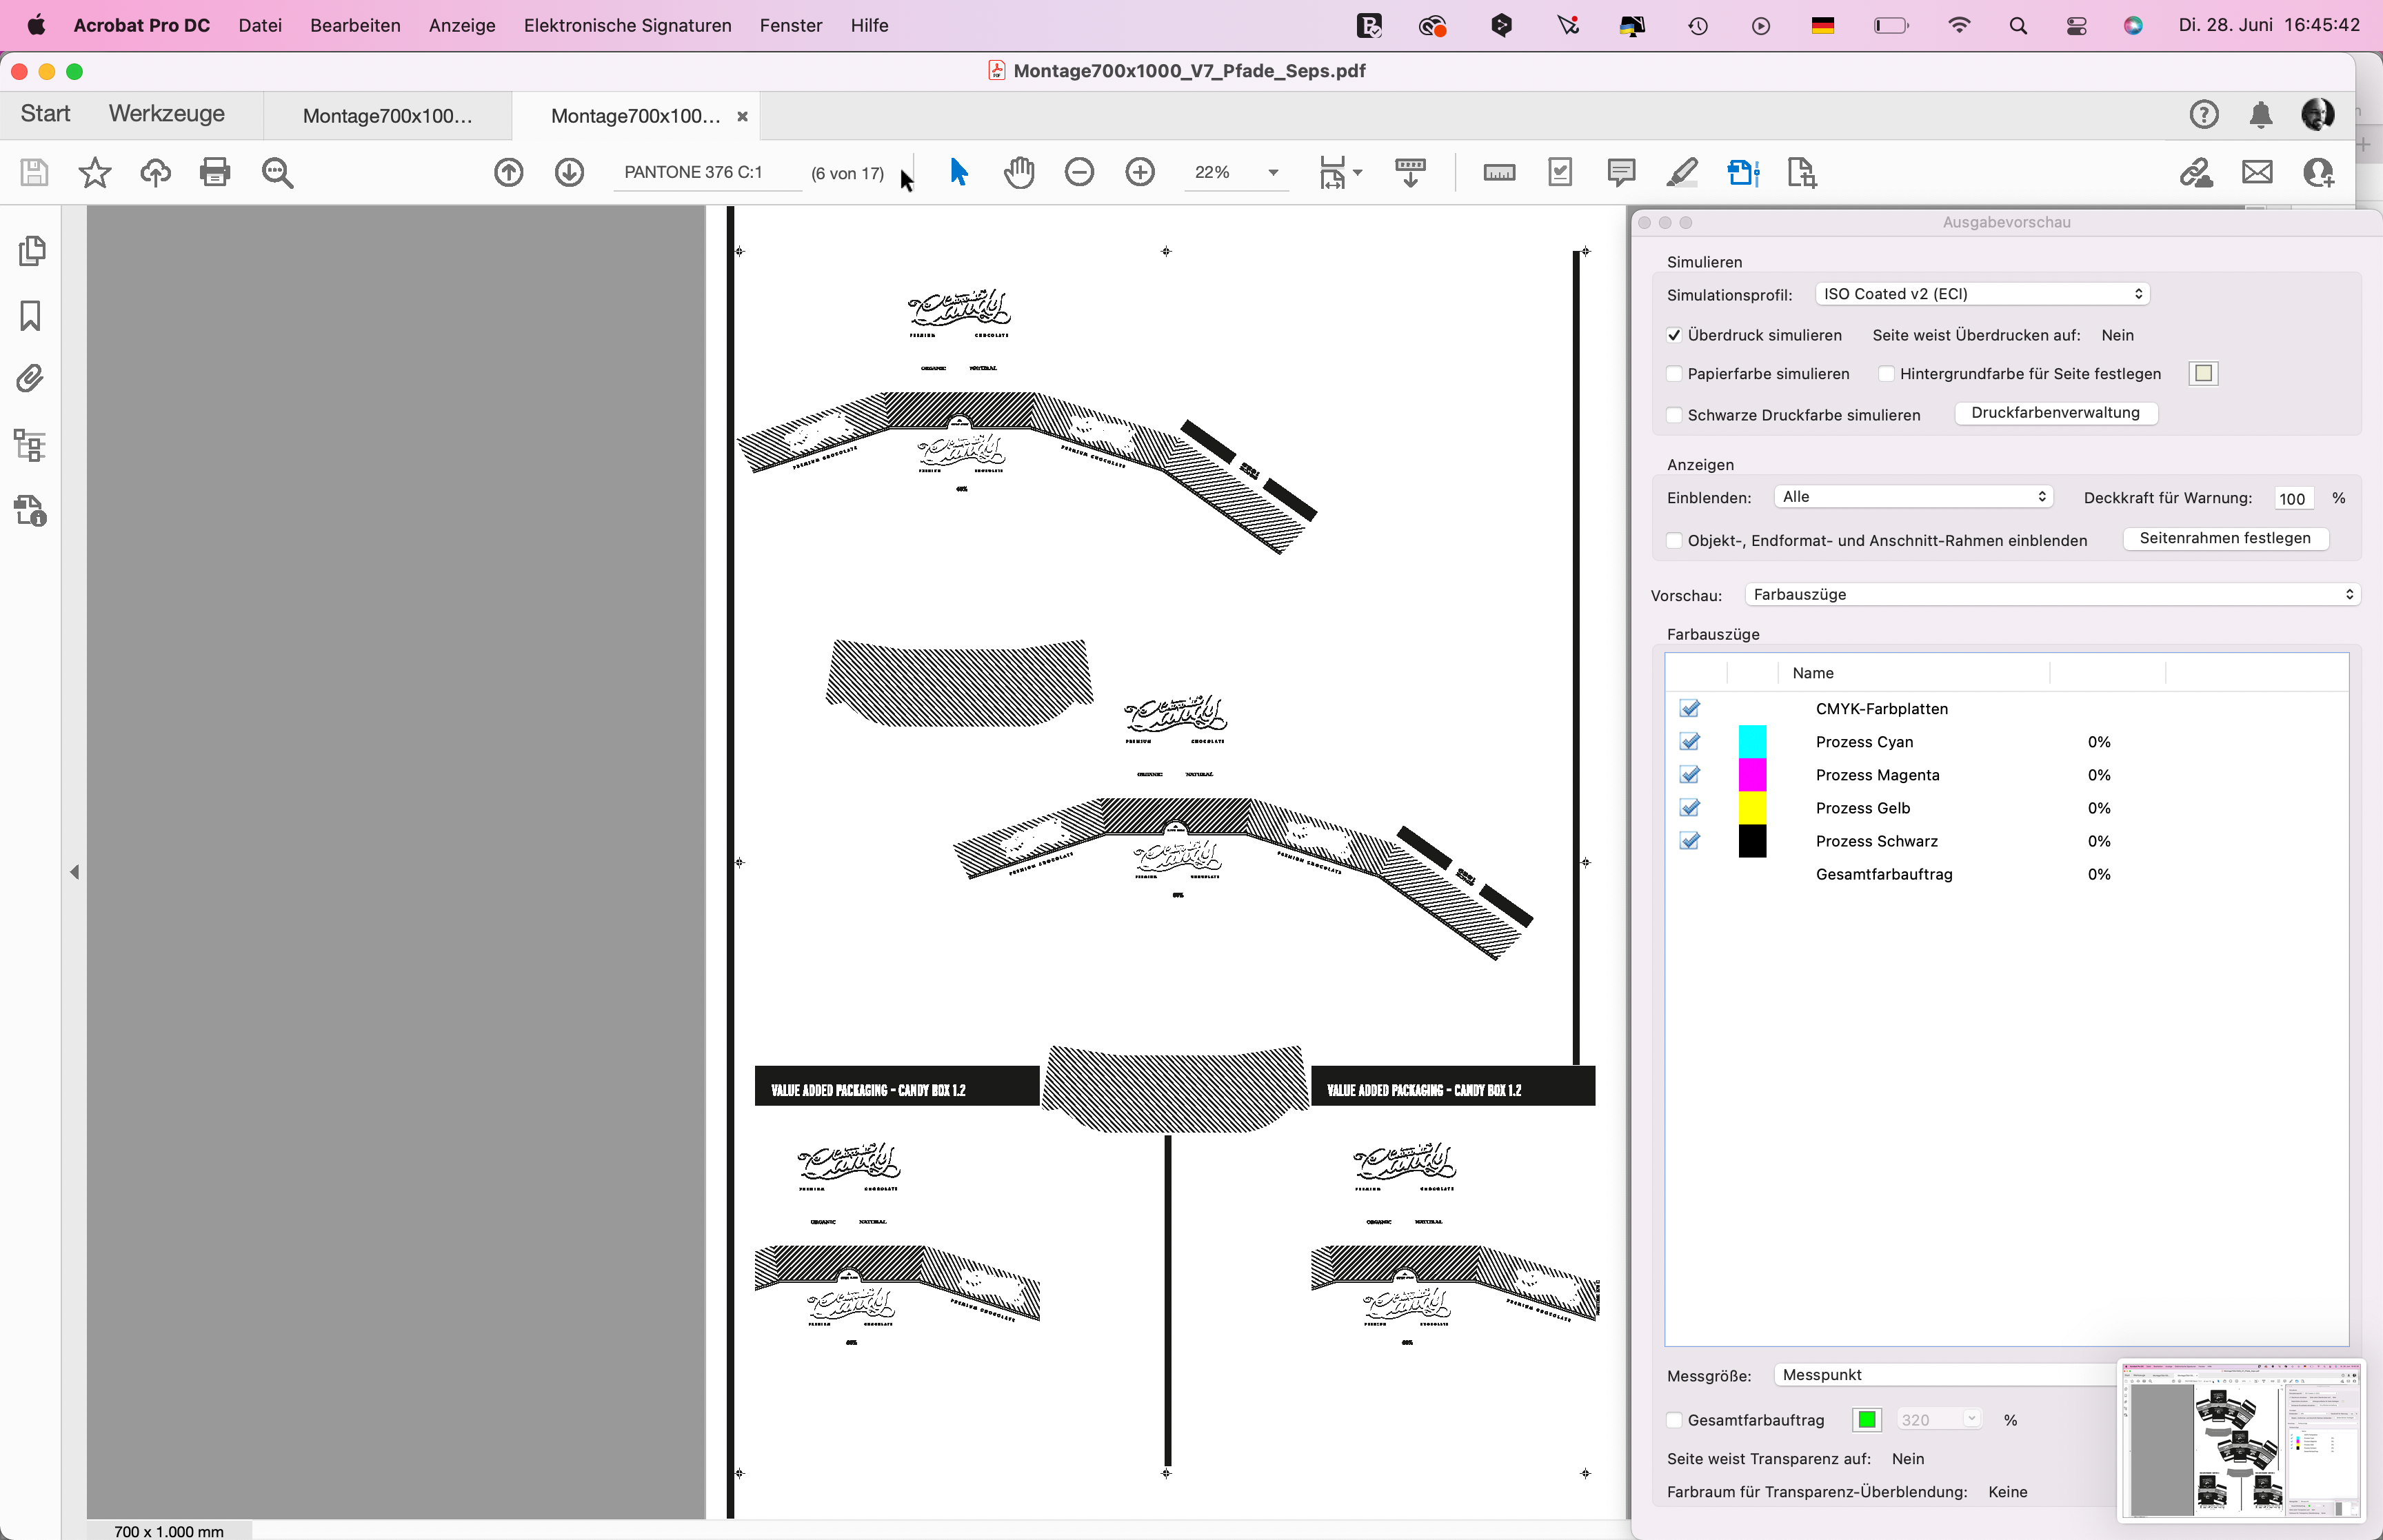Click the fit page view icon
Viewport: 2383px width, 1540px height.
pos(1332,172)
